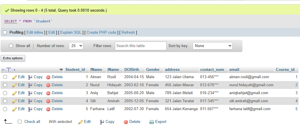The height and width of the screenshot is (127, 300).
Task: Click pencil Edit icon for Farhana row
Action: 15,109
